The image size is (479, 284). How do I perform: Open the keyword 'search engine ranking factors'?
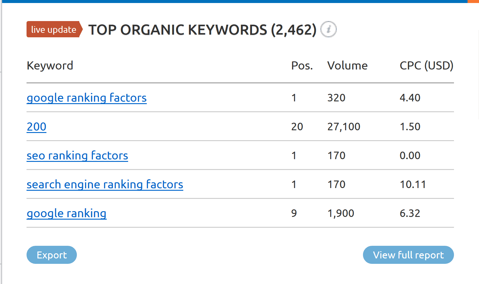105,184
